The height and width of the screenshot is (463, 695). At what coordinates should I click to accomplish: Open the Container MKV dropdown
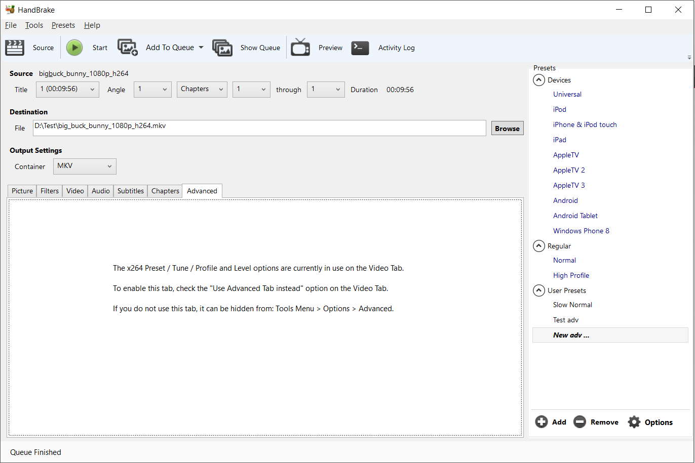(85, 166)
